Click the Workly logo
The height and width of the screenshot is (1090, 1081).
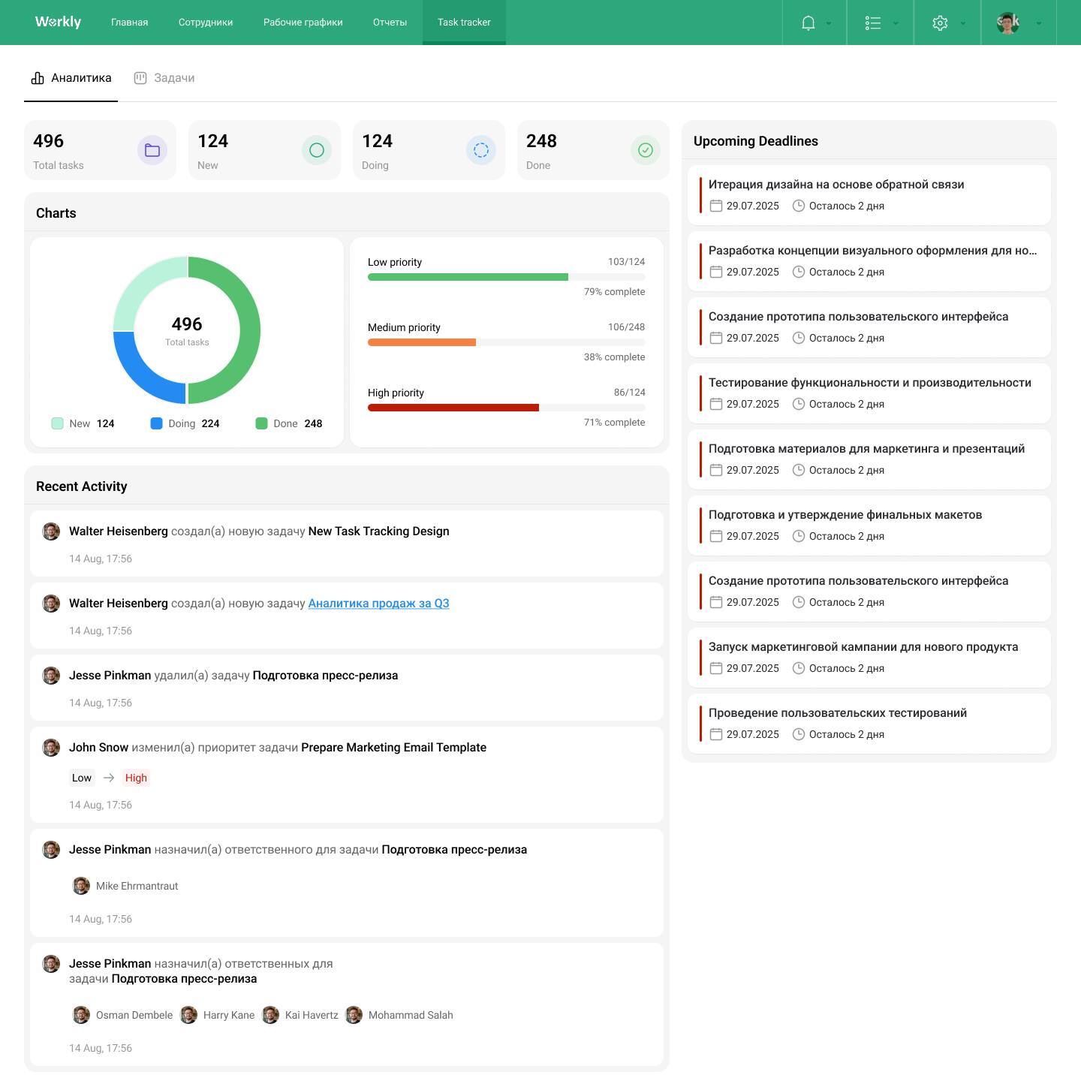[x=58, y=22]
